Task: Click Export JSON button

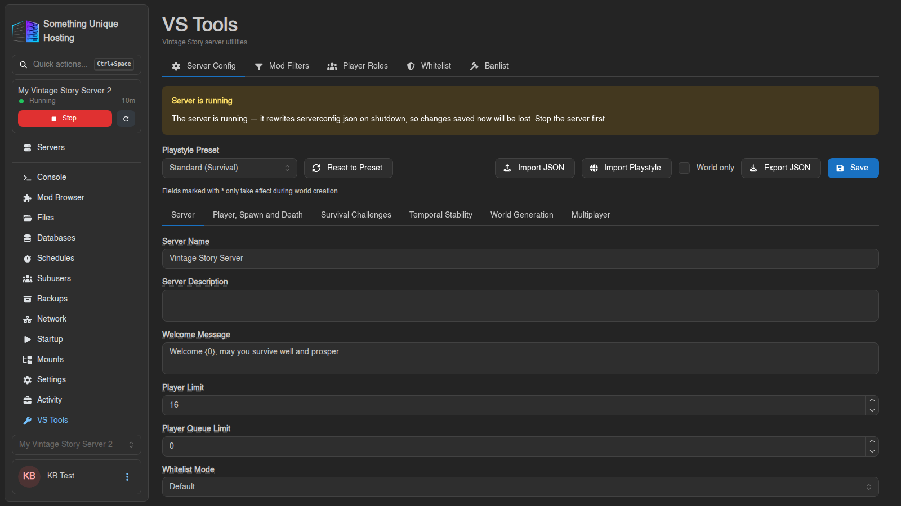Action: (x=780, y=168)
